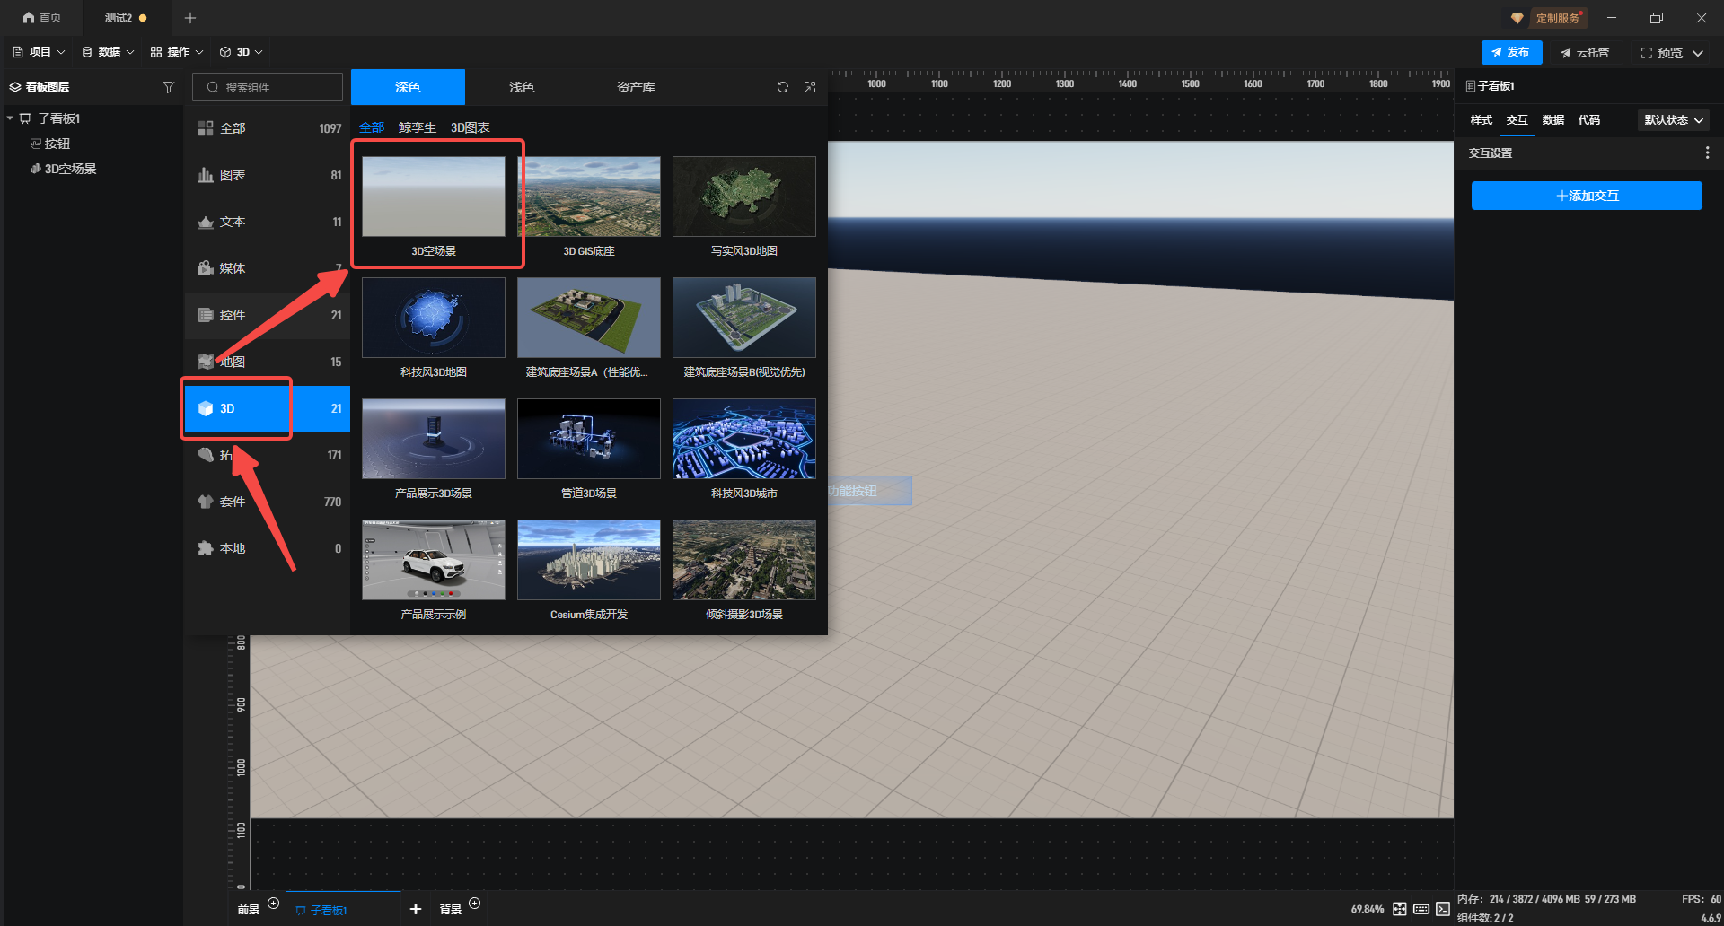Open the keyboard shortcuts icon in status bar

click(1421, 909)
